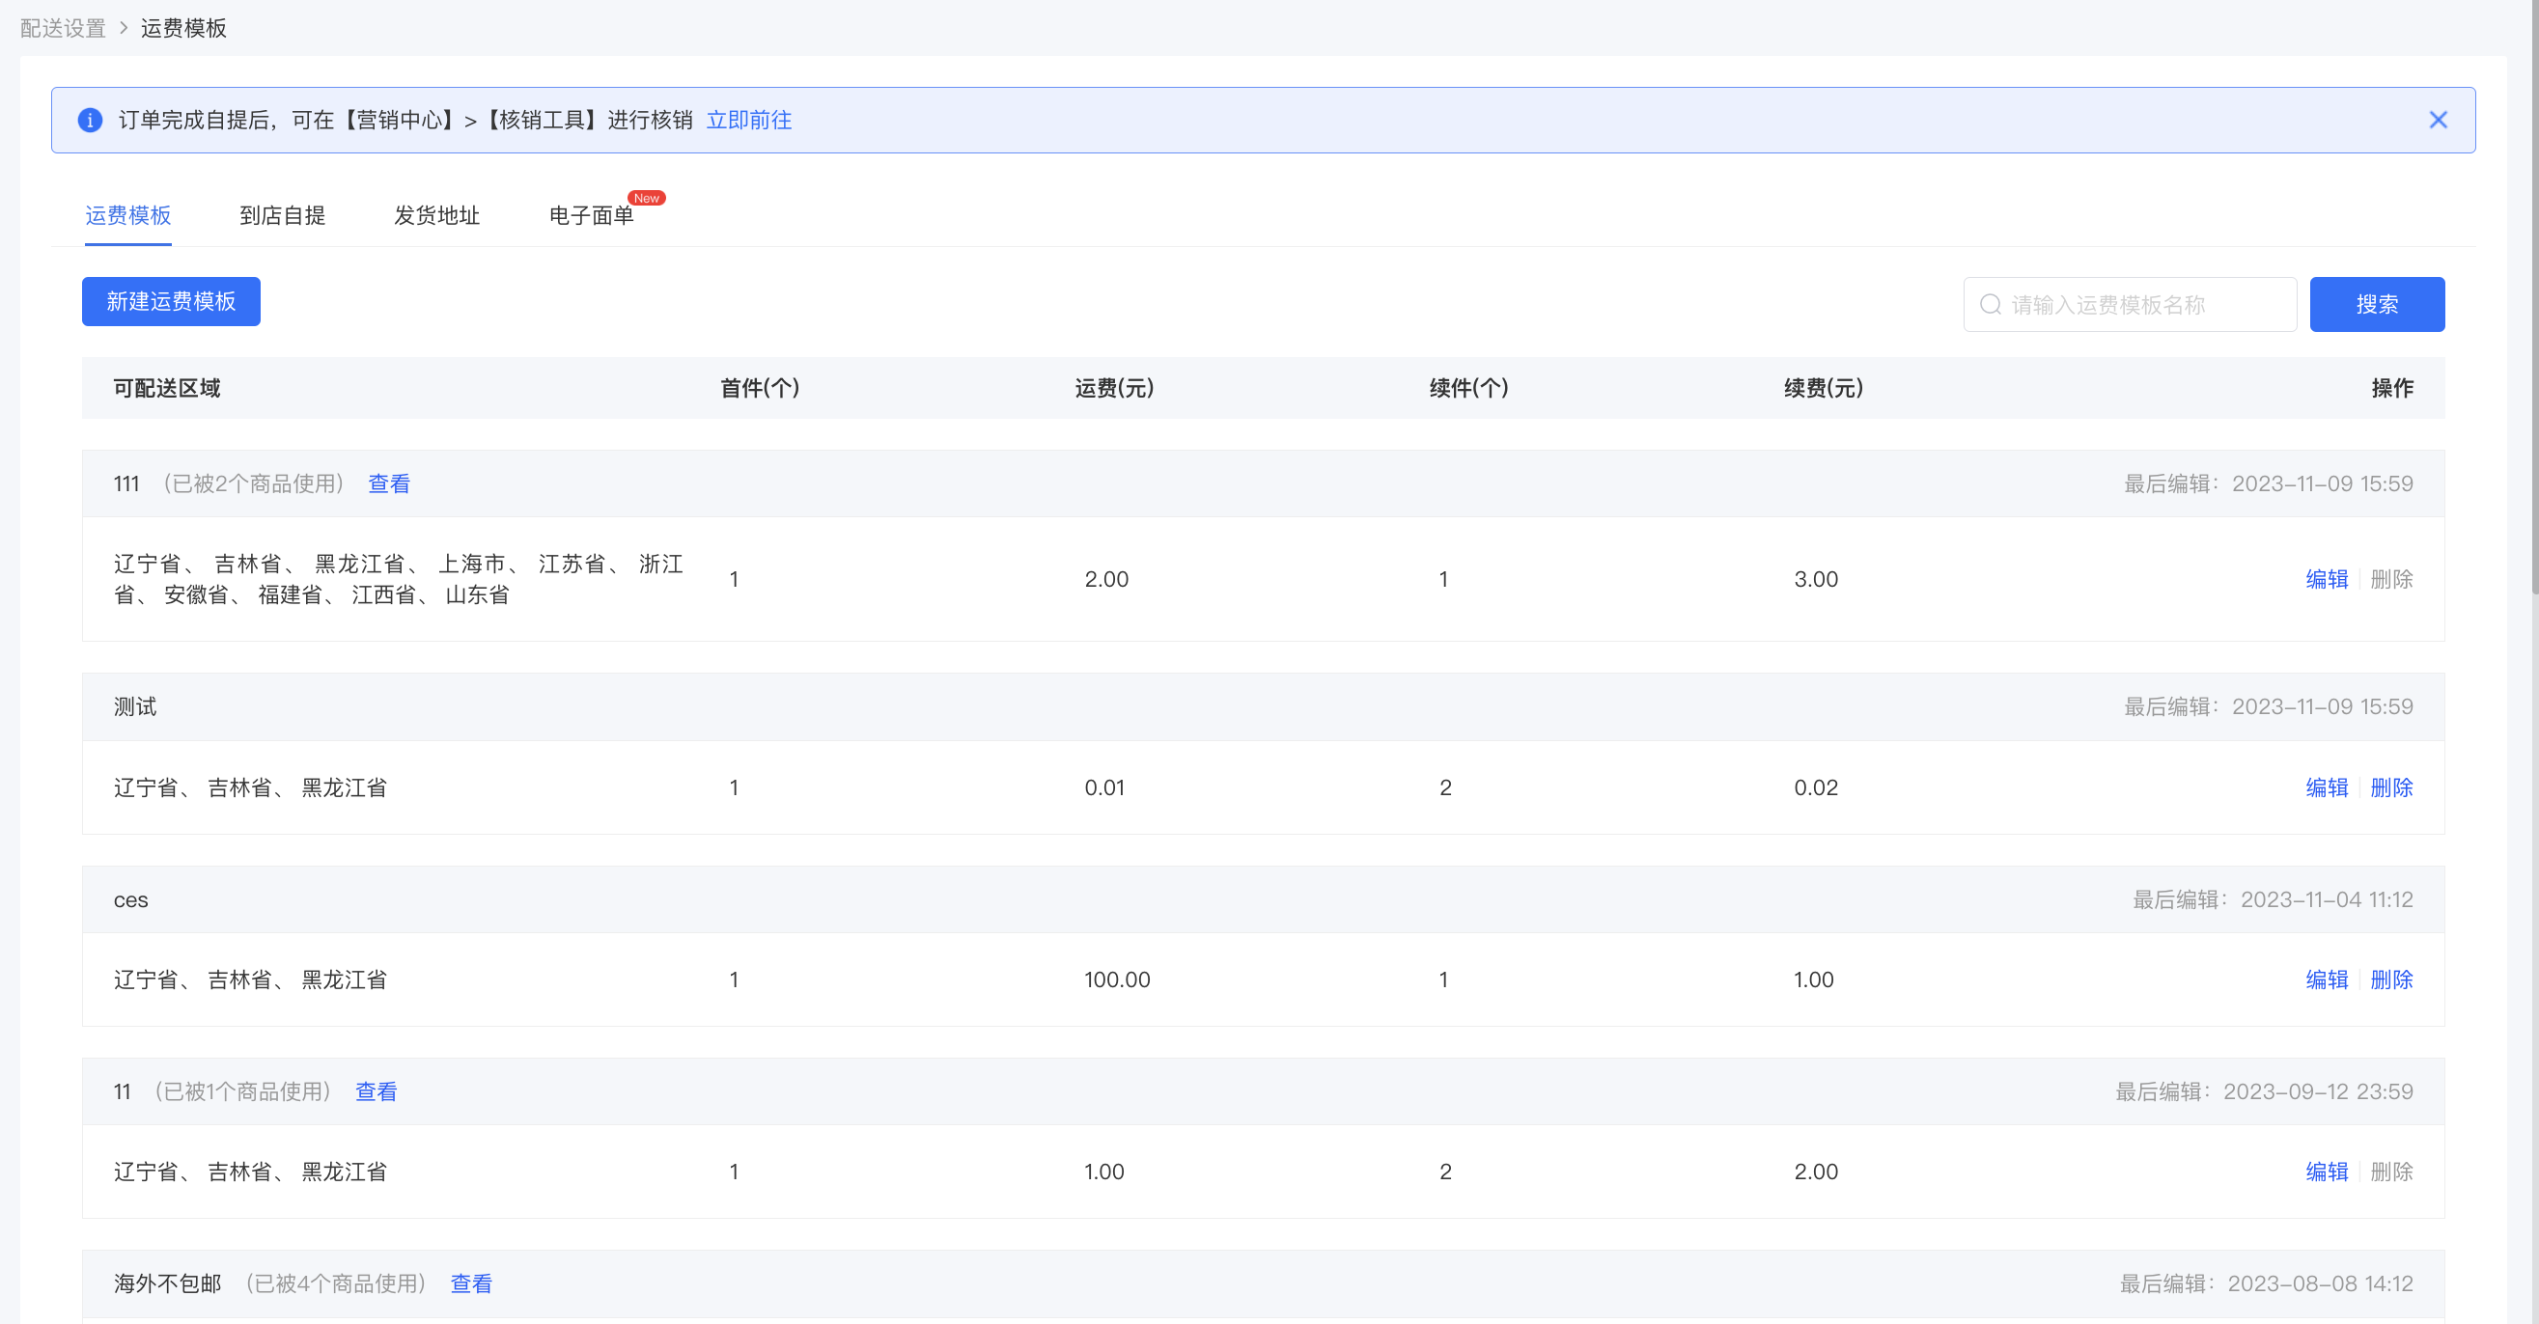This screenshot has height=1324, width=2539.
Task: Click （已被2个商品使用） usage note
Action: 253,483
